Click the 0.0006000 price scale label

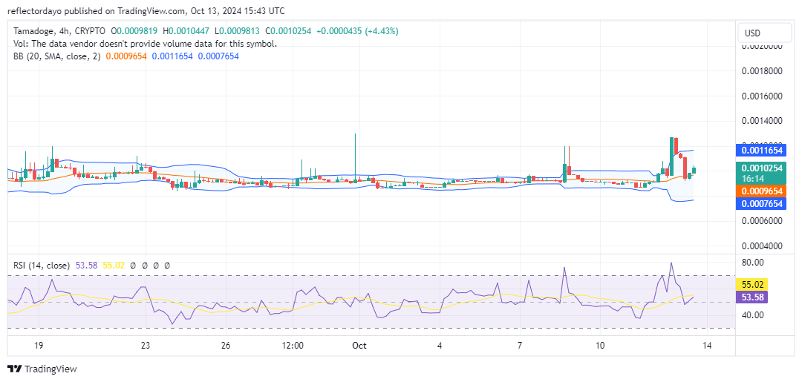(760, 221)
